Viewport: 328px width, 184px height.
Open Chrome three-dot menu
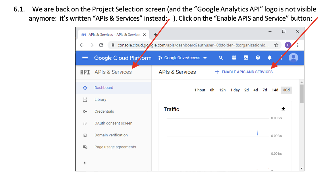[298, 45]
